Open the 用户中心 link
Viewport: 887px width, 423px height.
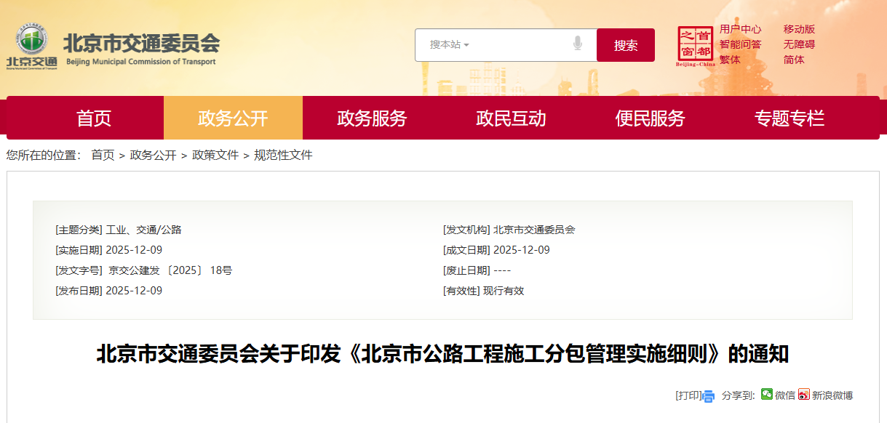click(739, 30)
